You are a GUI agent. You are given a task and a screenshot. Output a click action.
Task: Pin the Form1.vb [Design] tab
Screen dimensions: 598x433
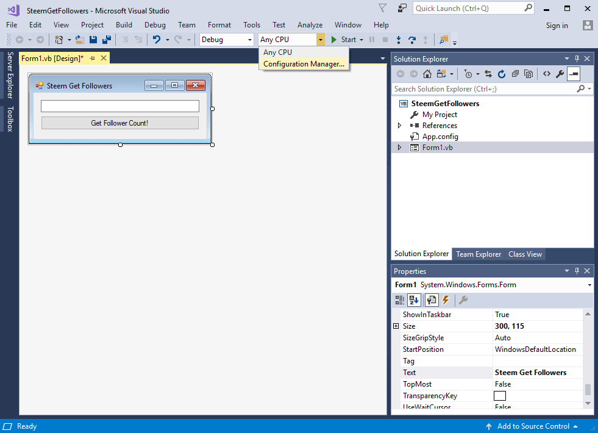click(x=92, y=59)
